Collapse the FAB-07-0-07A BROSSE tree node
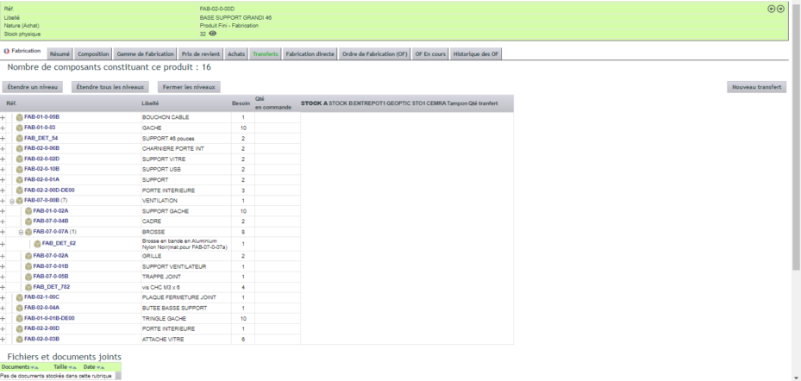Image resolution: width=801 pixels, height=381 pixels. [x=21, y=232]
